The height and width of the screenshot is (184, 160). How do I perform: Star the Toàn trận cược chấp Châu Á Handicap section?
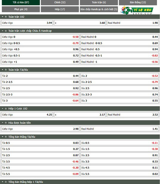tap(6, 31)
